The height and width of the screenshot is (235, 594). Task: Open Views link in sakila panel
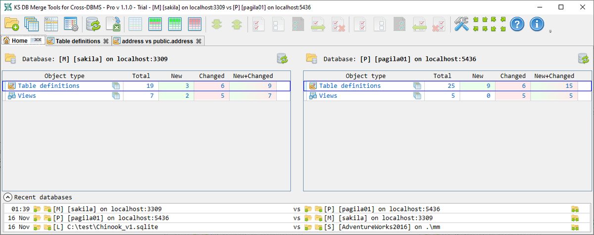coord(27,96)
